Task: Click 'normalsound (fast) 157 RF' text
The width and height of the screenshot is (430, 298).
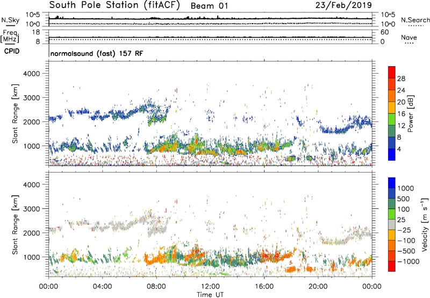Action: [97, 53]
